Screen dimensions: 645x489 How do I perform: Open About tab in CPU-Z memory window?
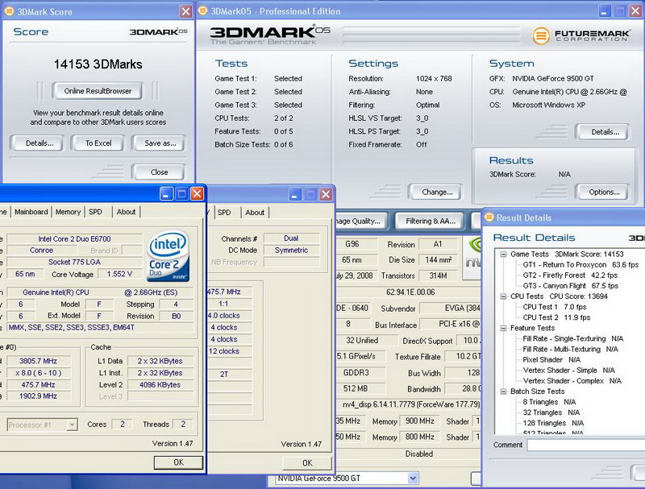click(x=255, y=213)
